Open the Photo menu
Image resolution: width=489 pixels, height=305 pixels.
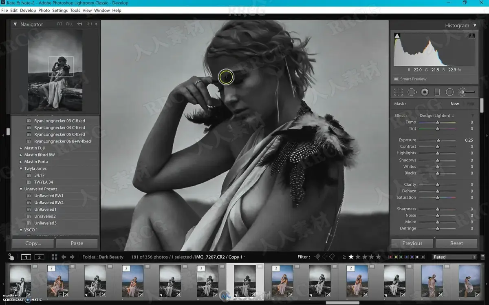pos(44,10)
